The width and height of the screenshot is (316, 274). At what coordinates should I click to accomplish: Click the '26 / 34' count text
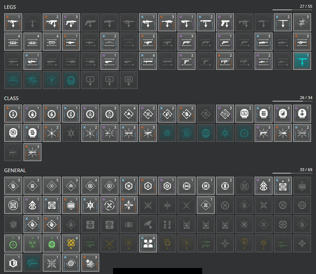(306, 98)
